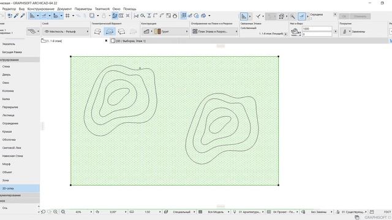Viewport: 392px width, 220px height.
Task: Choose the Морф tool
Action: click(6, 164)
